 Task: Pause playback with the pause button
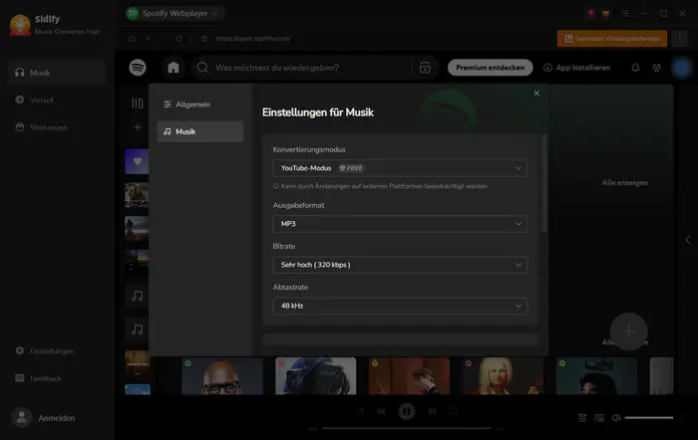click(x=407, y=411)
